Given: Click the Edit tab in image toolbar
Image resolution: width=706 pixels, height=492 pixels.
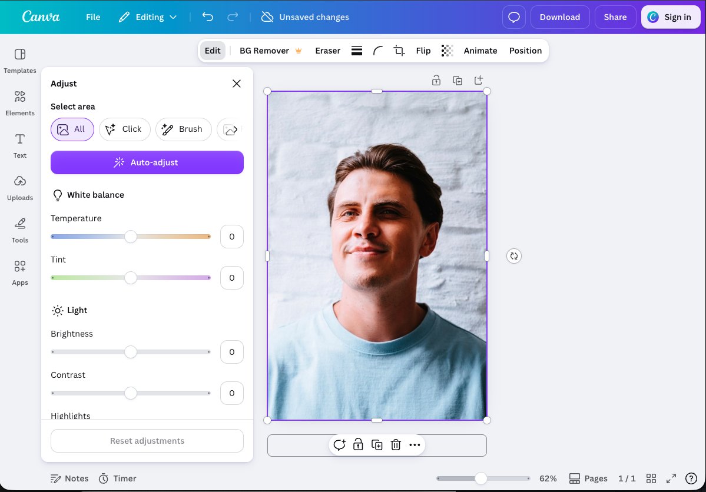Looking at the screenshot, I should pyautogui.click(x=213, y=51).
